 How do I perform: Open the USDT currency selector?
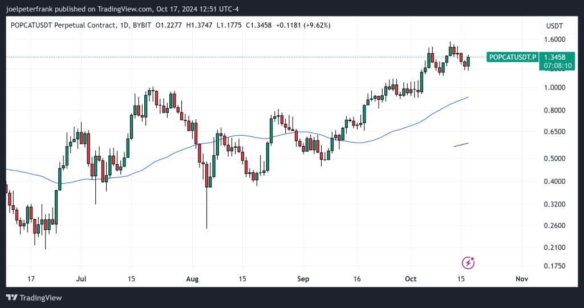(554, 26)
